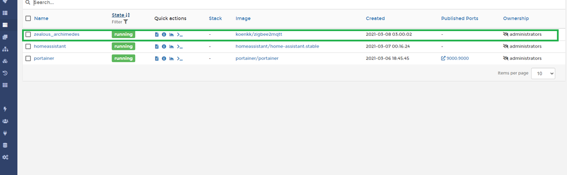Sort table by State column
The height and width of the screenshot is (175, 567).
[x=121, y=15]
